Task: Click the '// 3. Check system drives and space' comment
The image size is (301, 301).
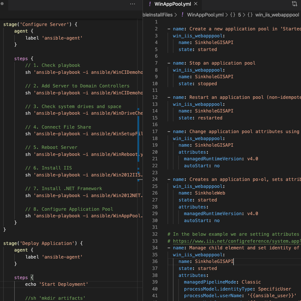Action: point(73,106)
